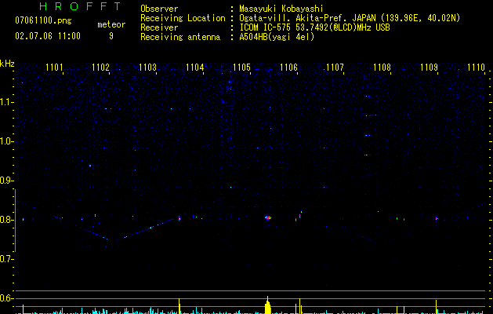The width and height of the screenshot is (493, 314).
Task: Click the 1.1 frequency axis label
Action: (6, 102)
